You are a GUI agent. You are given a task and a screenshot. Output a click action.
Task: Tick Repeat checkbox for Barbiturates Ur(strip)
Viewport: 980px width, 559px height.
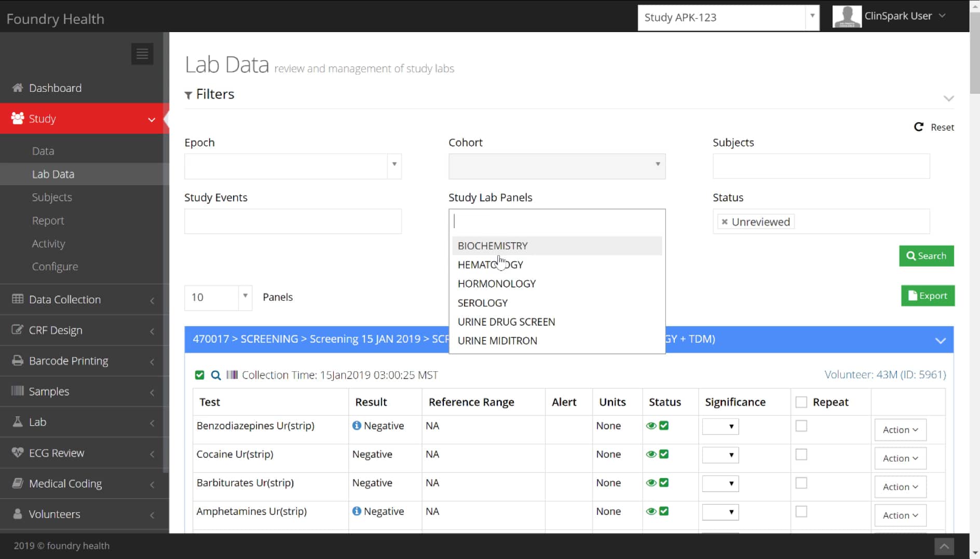(x=801, y=483)
